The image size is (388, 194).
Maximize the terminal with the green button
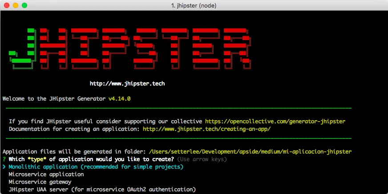pos(24,5)
